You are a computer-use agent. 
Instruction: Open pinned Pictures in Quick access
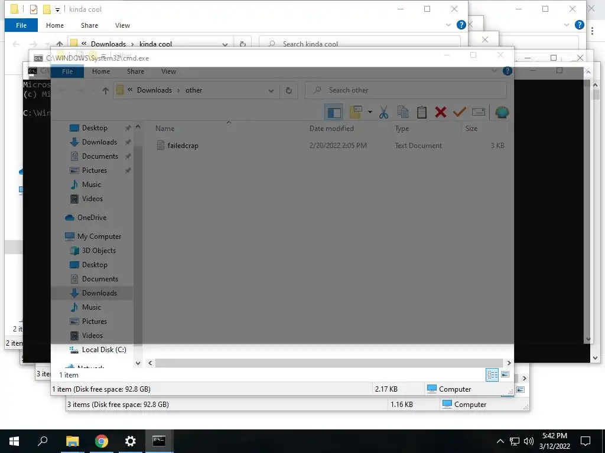94,170
